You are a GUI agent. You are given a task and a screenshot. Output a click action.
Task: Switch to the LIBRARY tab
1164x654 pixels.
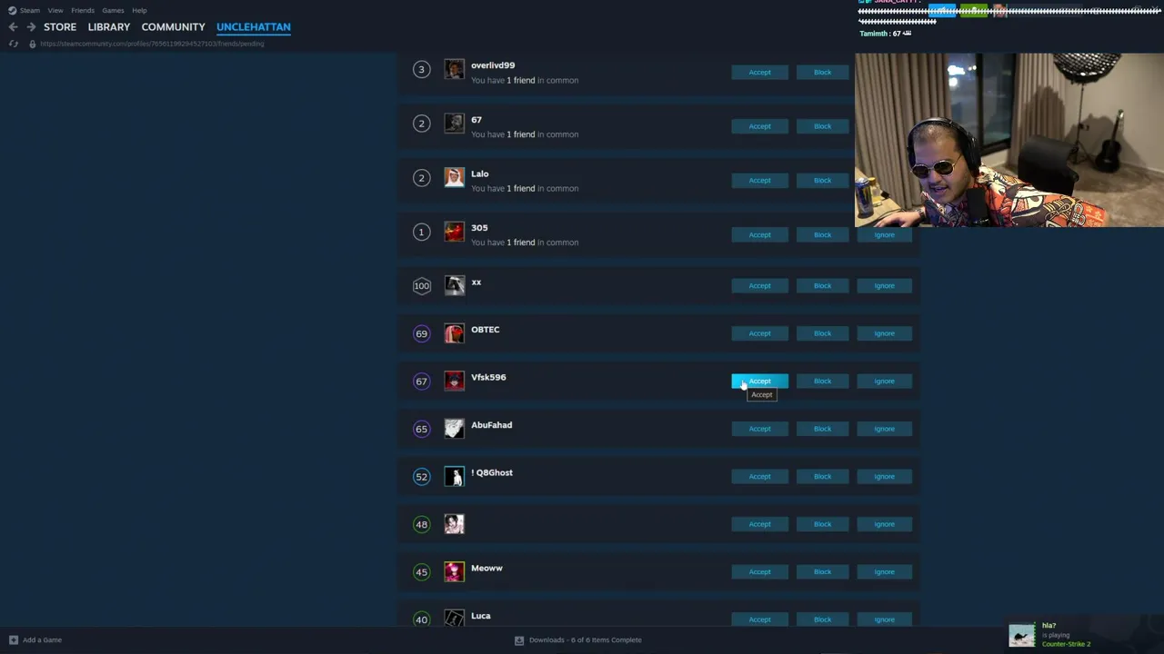(109, 27)
